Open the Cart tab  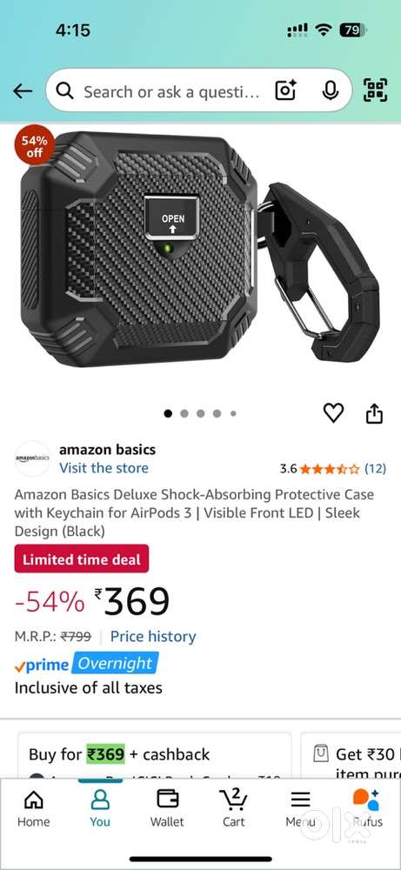[233, 808]
